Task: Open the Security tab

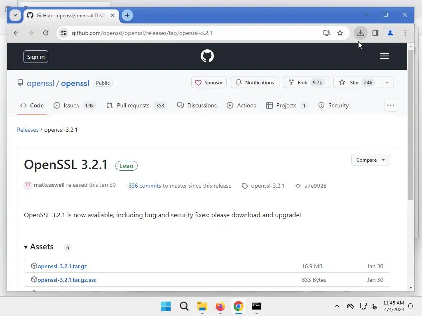Action: 333,106
